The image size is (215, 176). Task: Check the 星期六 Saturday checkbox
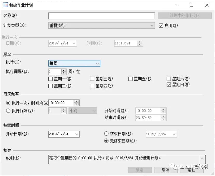click(169, 79)
